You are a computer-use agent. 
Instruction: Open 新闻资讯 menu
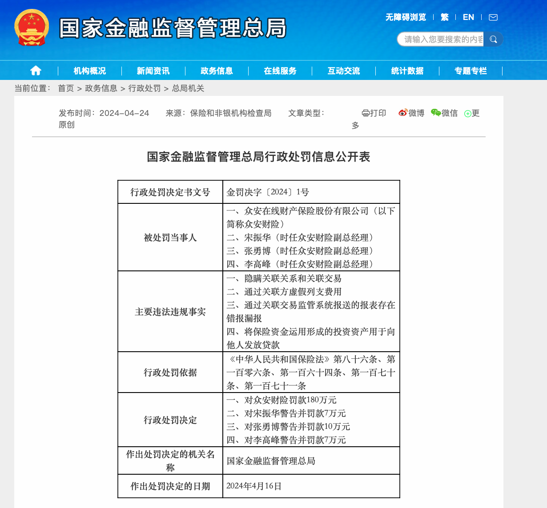pos(153,71)
